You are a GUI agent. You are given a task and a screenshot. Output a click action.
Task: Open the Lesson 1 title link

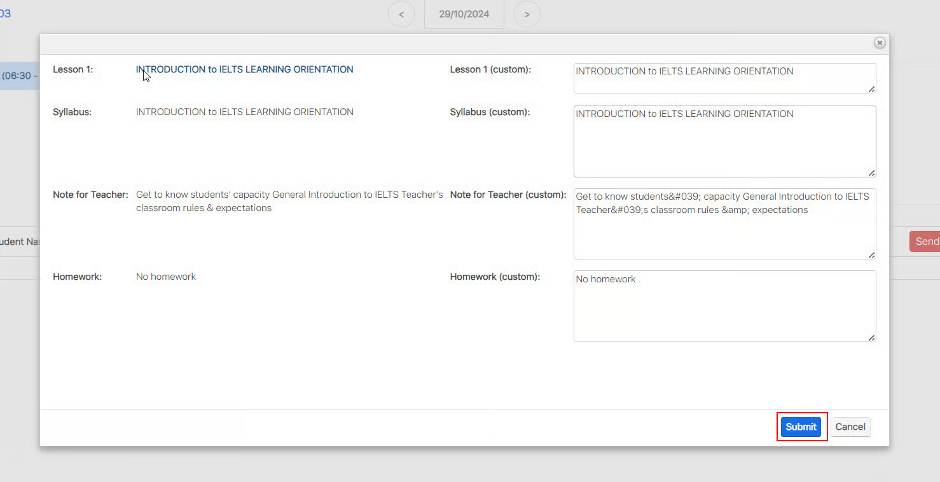244,69
